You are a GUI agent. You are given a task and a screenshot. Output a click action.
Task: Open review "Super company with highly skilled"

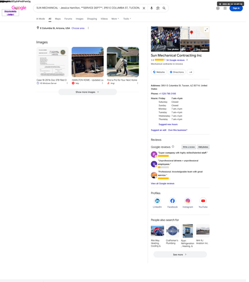[183, 153]
